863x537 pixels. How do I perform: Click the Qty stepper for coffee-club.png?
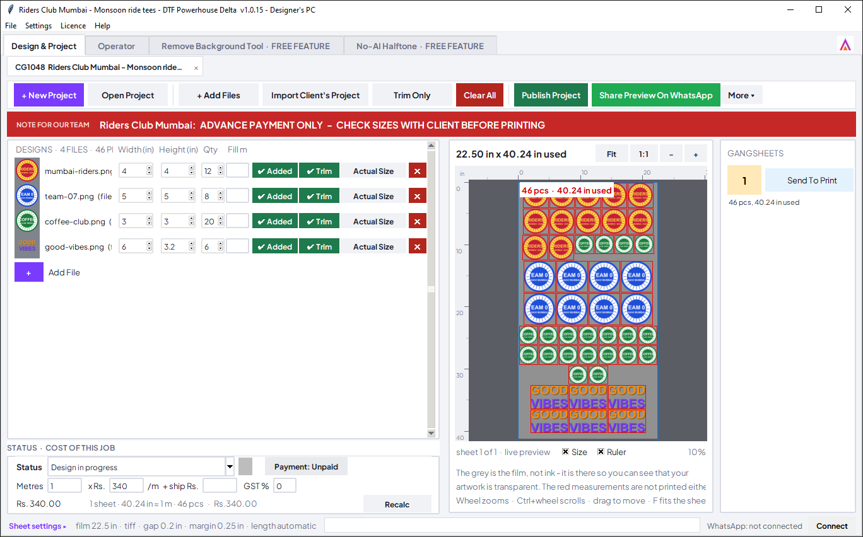[220, 221]
